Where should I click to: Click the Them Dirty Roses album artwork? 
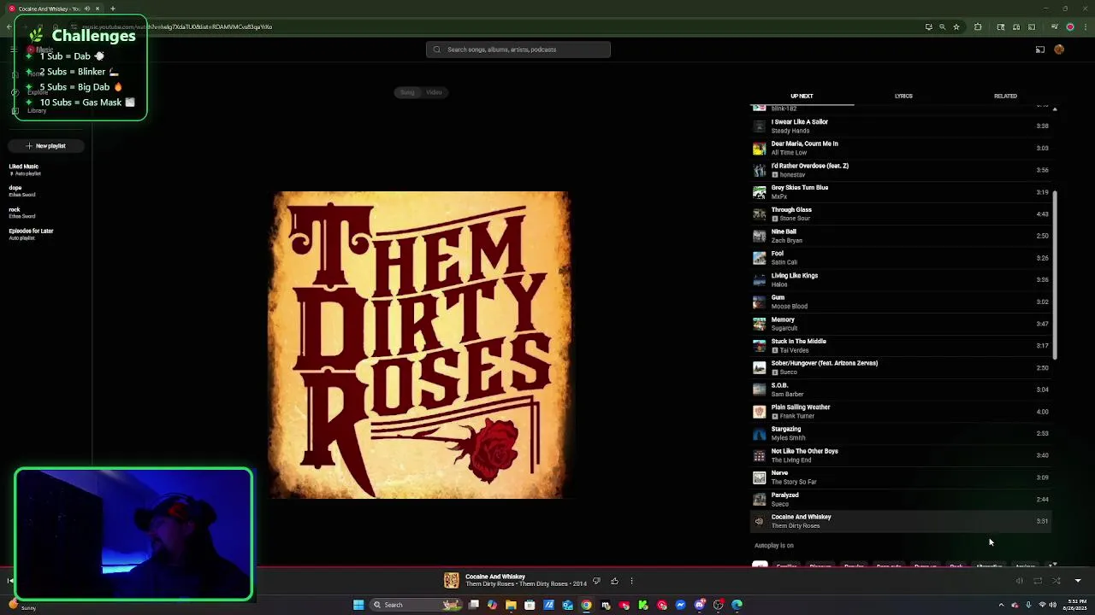coord(419,345)
